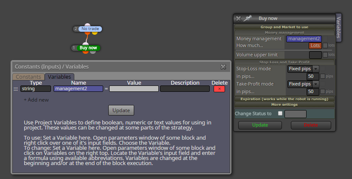The image size is (352, 179).
Task: Select the No trade block
Action: pyautogui.click(x=90, y=29)
